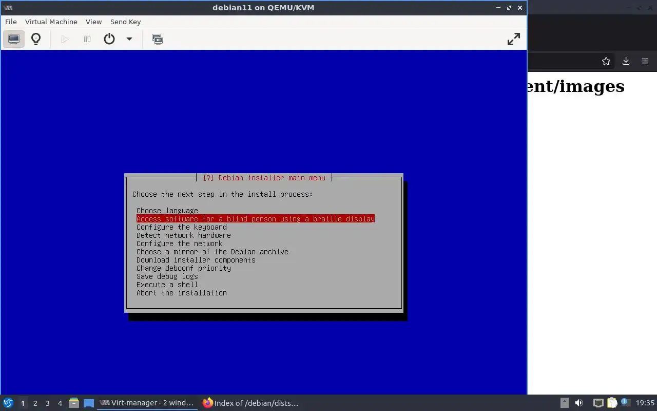Open the Send Key menu
The height and width of the screenshot is (411, 657).
tap(125, 22)
